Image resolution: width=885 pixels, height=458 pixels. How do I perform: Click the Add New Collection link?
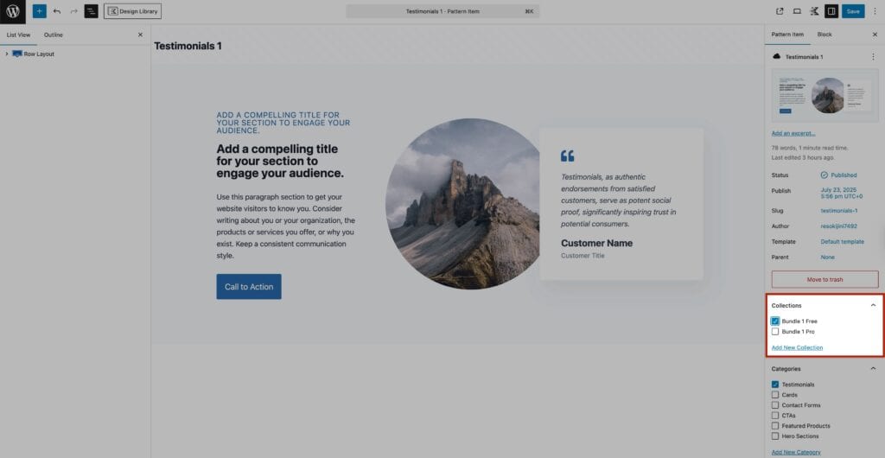(x=797, y=347)
